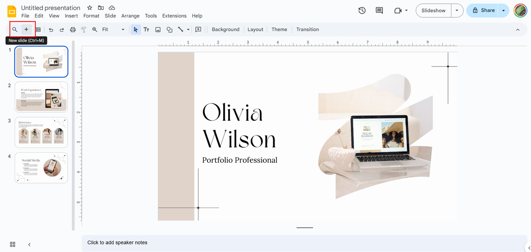Select the arrow cursor tool
Image resolution: width=531 pixels, height=252 pixels.
tap(136, 29)
